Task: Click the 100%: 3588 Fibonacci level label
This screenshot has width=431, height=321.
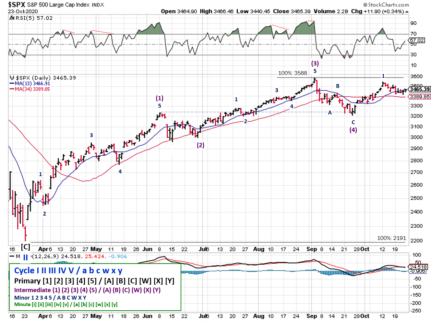Action: tap(293, 73)
